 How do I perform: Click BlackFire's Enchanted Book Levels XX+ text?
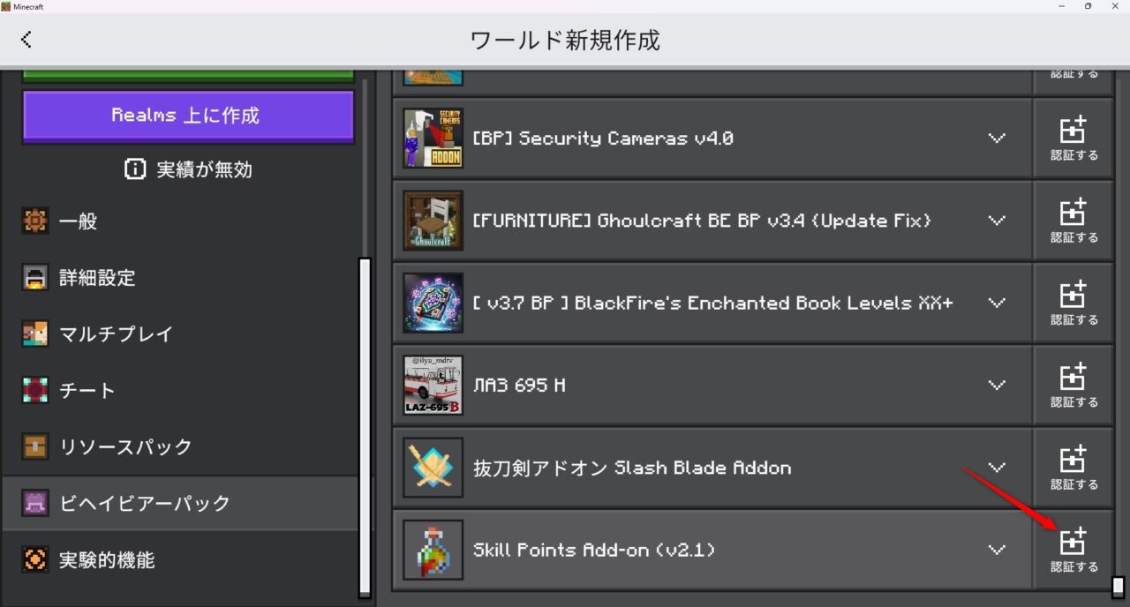point(713,303)
